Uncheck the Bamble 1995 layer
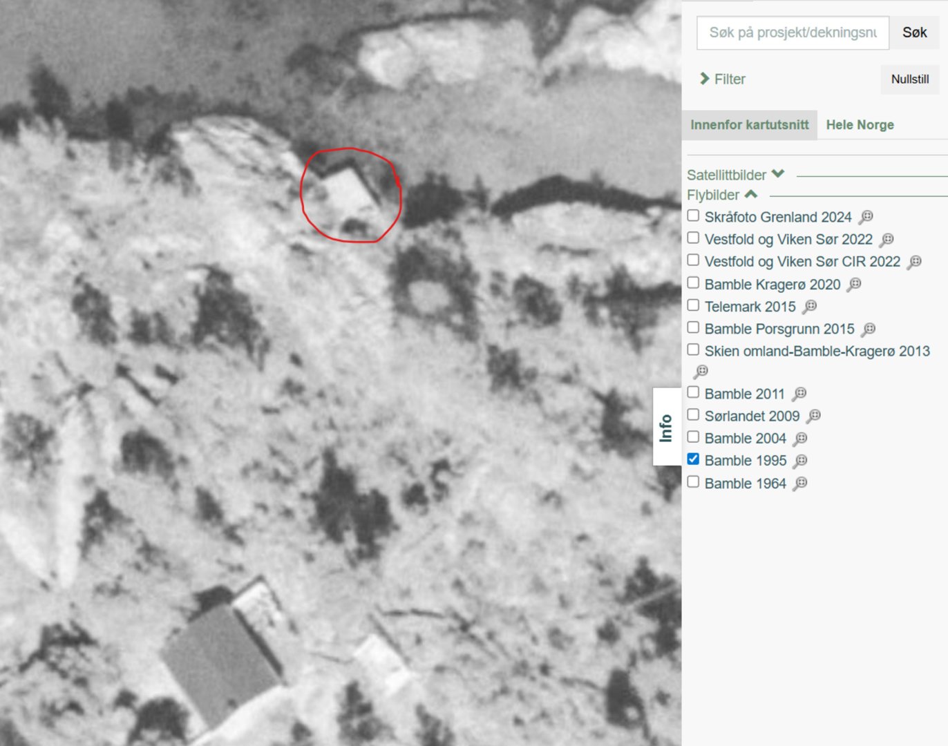Viewport: 948px width, 746px height. (694, 459)
